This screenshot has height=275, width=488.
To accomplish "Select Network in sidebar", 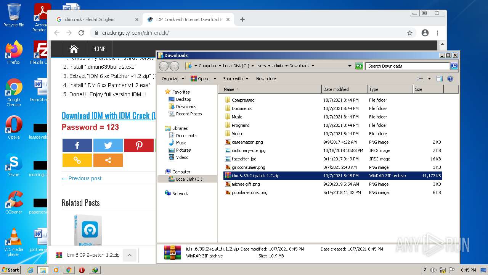I will [x=180, y=194].
